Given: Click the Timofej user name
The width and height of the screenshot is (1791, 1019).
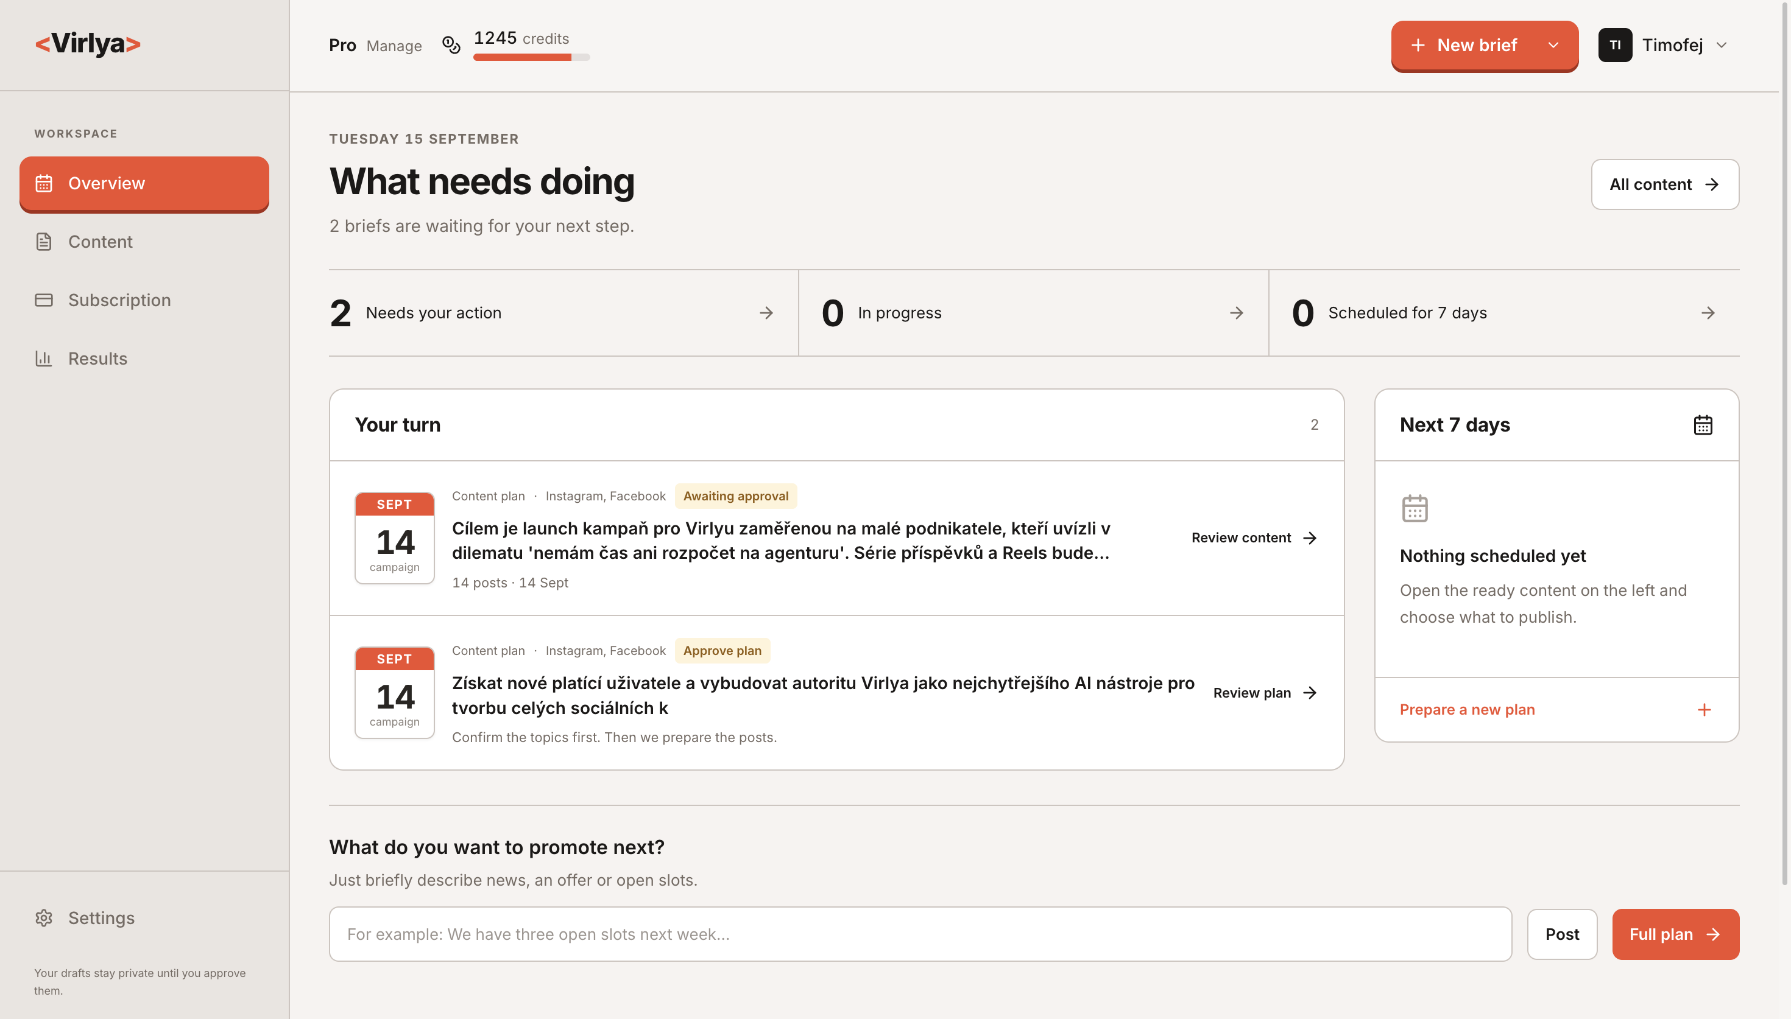Looking at the screenshot, I should tap(1672, 45).
